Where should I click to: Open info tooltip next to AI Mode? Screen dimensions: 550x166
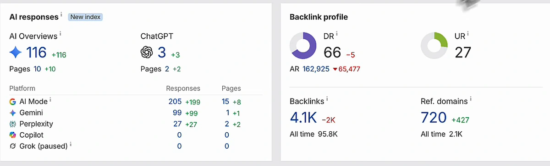tap(50, 99)
